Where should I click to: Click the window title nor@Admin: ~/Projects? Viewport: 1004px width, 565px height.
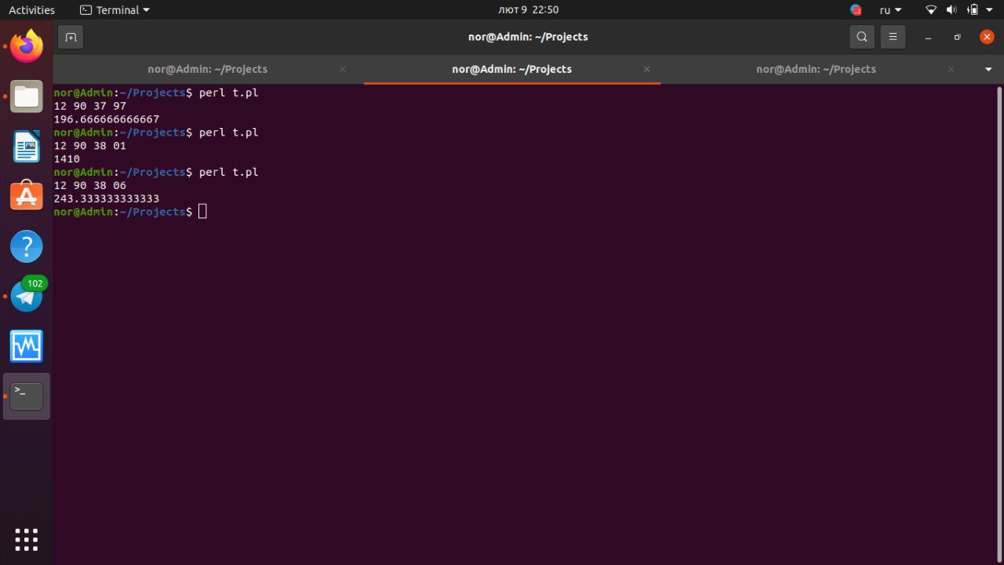coord(528,37)
